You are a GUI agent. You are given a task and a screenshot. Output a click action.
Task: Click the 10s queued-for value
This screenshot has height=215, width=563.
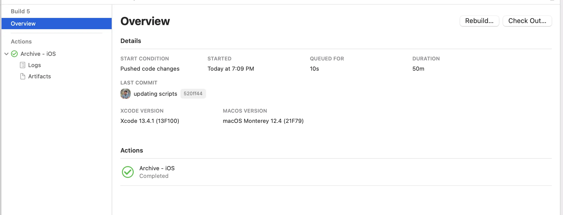(314, 69)
